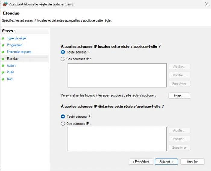Viewport: 211px width, 171px height.
Task: Click the green bullet beside Type de règle
Action: (3, 39)
